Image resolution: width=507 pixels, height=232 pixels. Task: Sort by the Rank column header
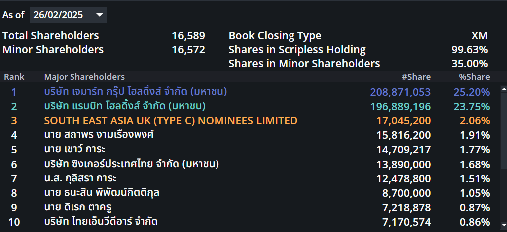tap(14, 77)
